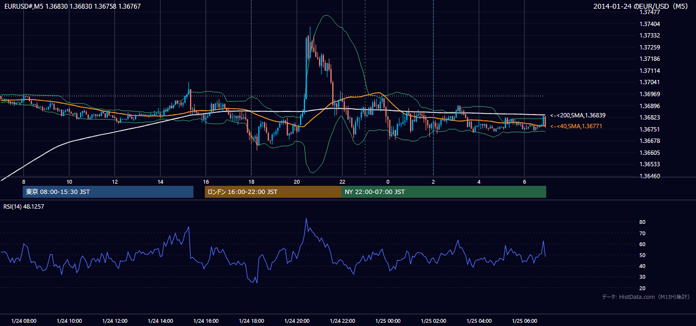
Task: Click the 1/24 14:00 time axis label
Action: [x=160, y=321]
